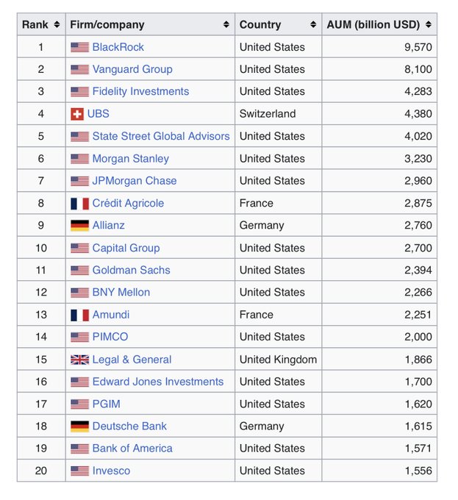Click the US flag beside Vanguard Group
This screenshot has width=458, height=500.
coord(79,69)
